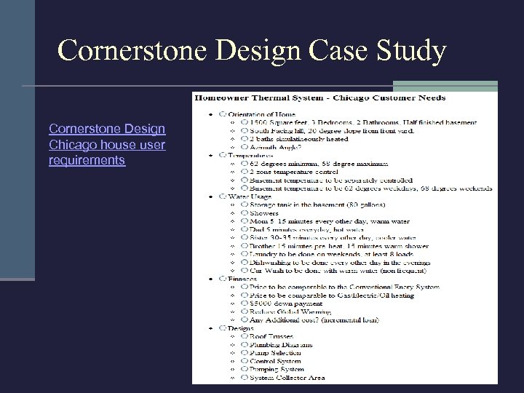Select the circle beside 'Temperatures'
524x393 pixels.
click(223, 156)
